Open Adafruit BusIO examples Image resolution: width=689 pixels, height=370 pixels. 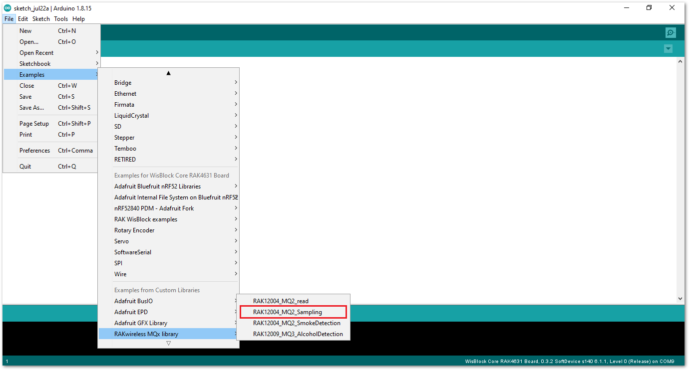point(169,301)
